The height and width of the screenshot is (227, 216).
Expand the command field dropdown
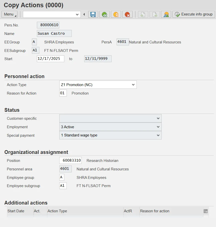tap(77, 14)
